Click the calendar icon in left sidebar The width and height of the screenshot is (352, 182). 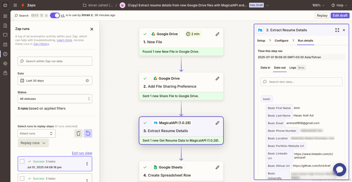point(5,44)
